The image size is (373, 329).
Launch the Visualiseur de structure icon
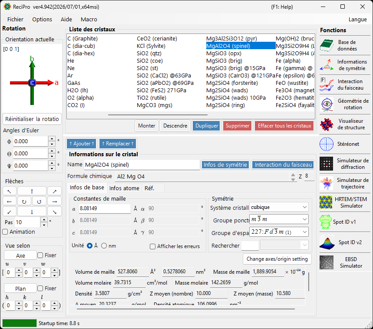click(327, 124)
